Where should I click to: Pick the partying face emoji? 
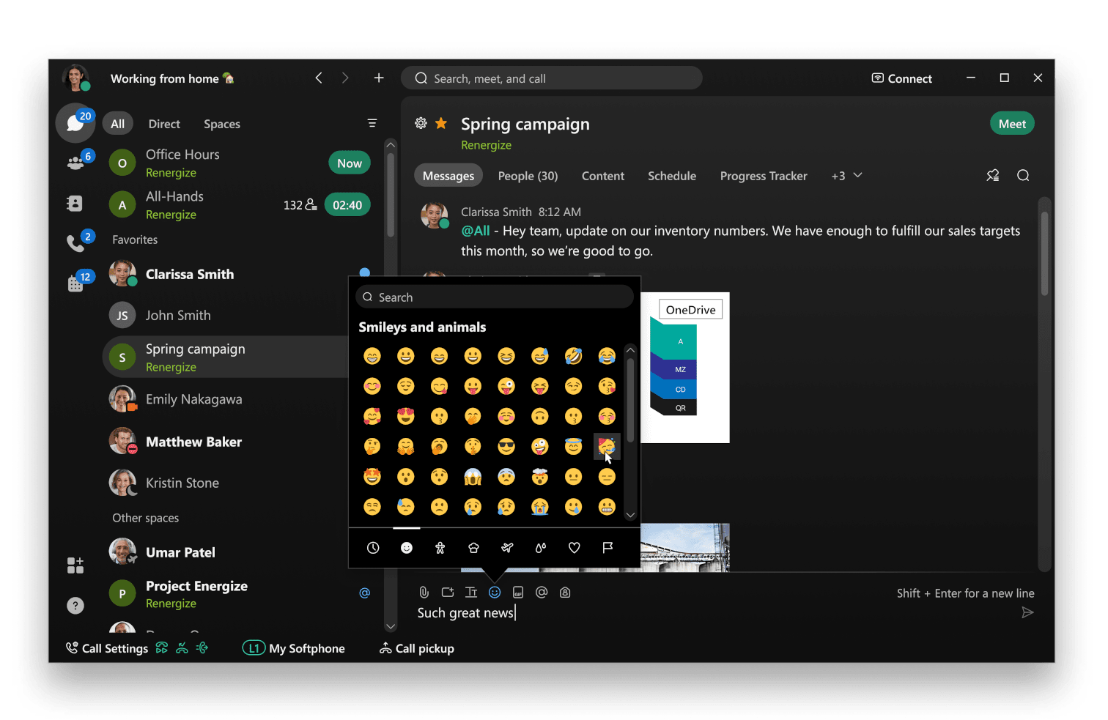point(607,446)
